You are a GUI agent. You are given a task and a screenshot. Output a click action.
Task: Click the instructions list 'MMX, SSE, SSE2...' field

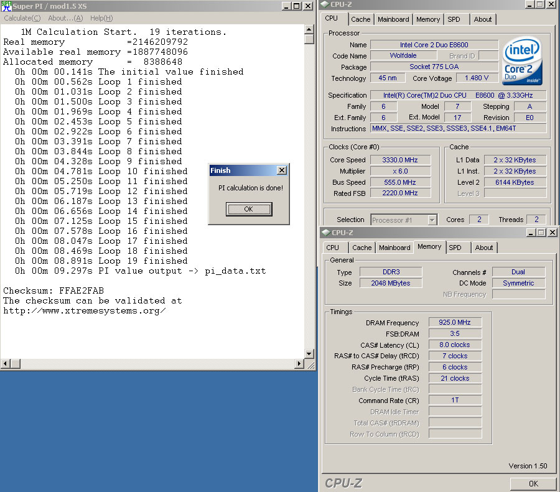[x=458, y=128]
